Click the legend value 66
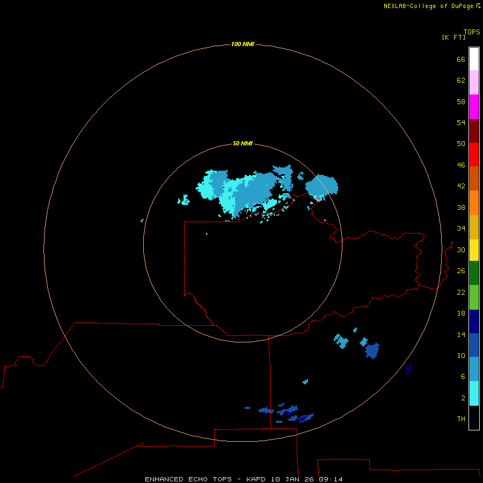This screenshot has height=483, width=483. point(461,59)
